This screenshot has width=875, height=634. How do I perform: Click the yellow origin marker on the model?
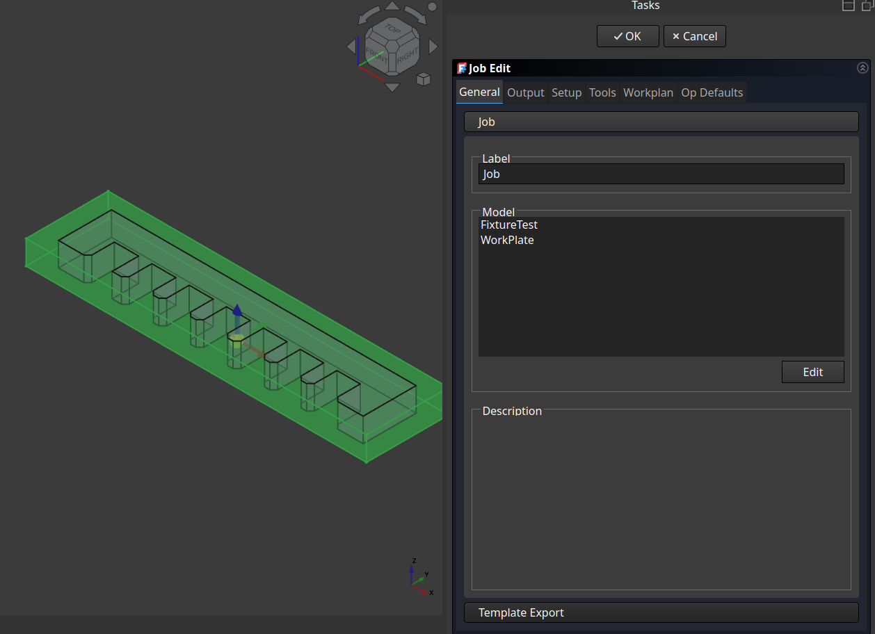click(x=237, y=340)
